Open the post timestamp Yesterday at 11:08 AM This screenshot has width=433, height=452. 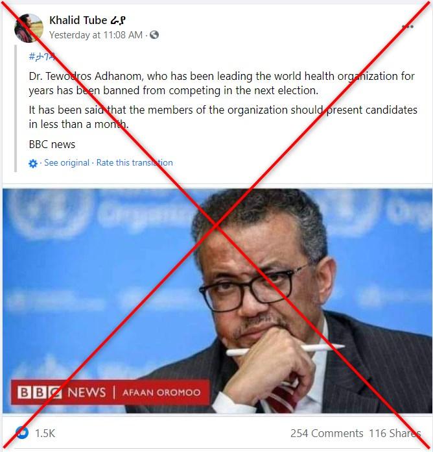coord(96,35)
